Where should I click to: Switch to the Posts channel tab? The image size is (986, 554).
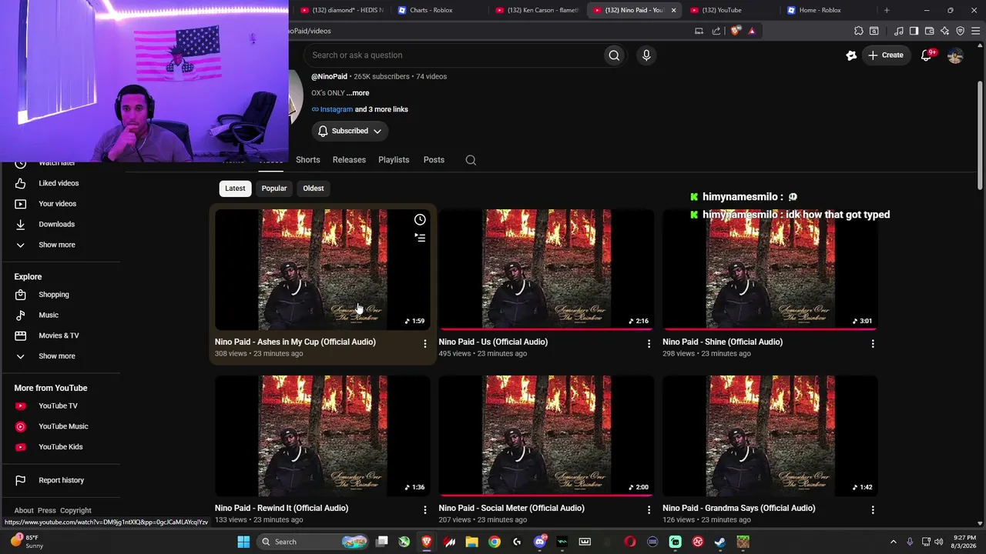pyautogui.click(x=434, y=160)
